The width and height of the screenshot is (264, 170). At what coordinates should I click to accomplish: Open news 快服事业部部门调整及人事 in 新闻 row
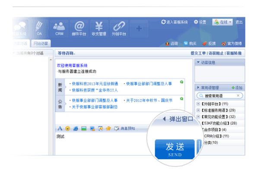149,84
